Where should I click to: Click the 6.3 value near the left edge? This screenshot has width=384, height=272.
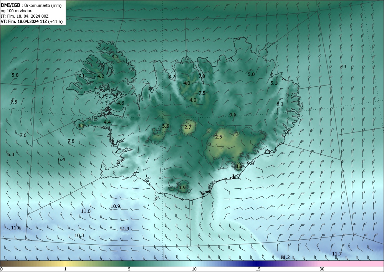pos(11,155)
